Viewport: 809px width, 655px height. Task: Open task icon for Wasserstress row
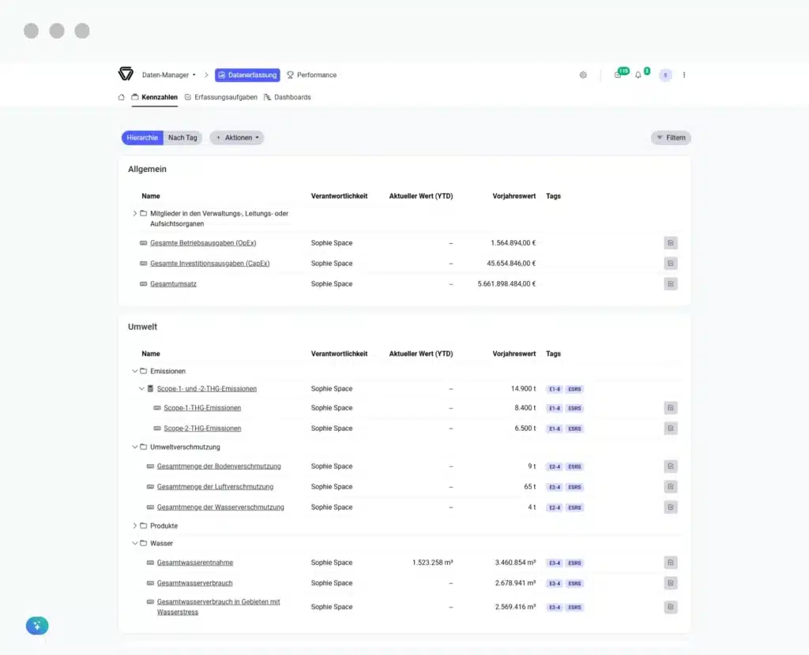pos(671,607)
